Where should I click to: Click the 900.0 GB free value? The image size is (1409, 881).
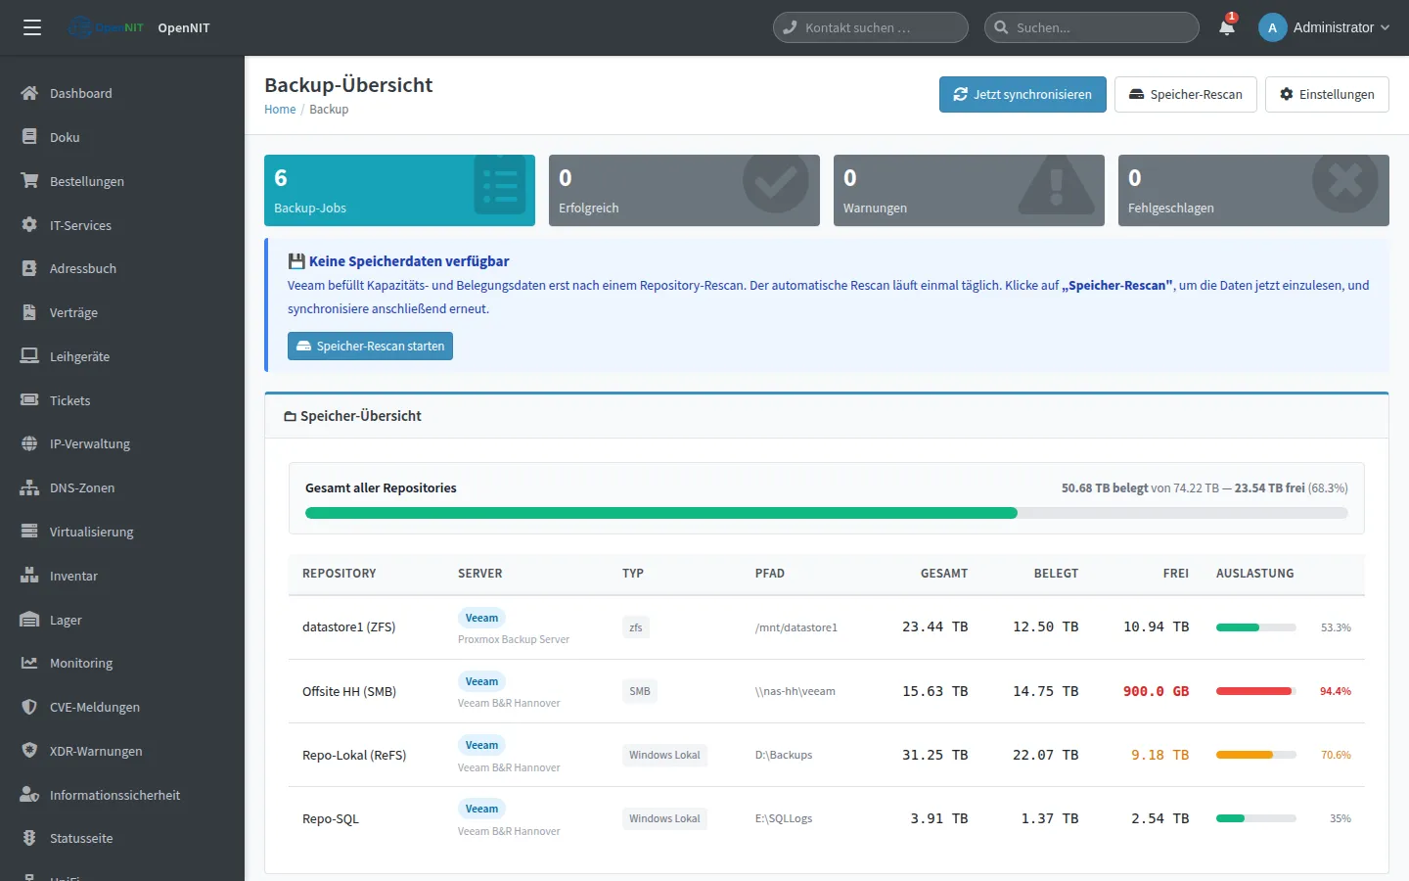click(1156, 691)
